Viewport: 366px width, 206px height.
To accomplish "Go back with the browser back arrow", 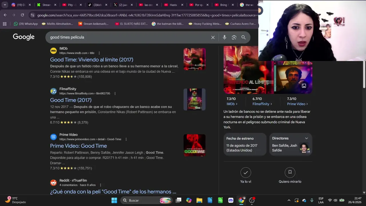I will coord(5,15).
